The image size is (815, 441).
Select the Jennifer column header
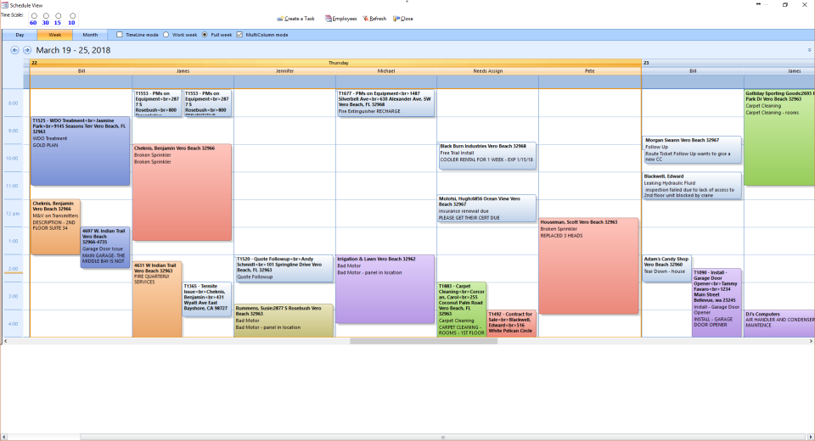[x=284, y=71]
